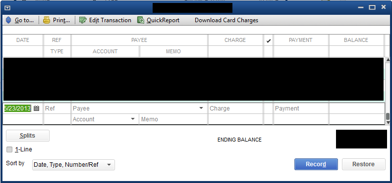Expand the Payee dropdown arrow
The height and width of the screenshot is (183, 392).
tap(201, 109)
